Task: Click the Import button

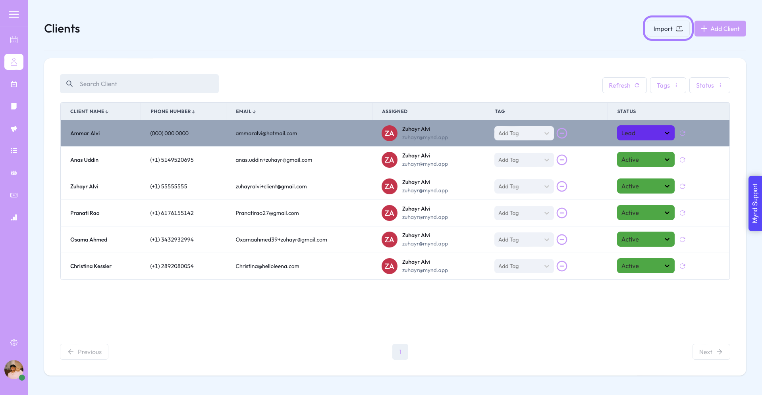Action: tap(668, 29)
